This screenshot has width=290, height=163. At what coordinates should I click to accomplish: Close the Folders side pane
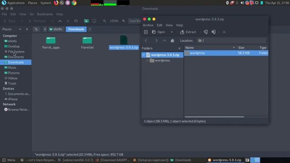[x=179, y=48]
